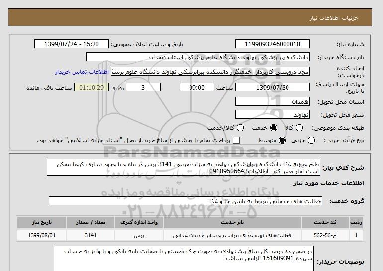The image size is (383, 271).
Task: Click the اطلاعات خدمات مورد نیاز section heading
Action: pyautogui.click(x=328, y=183)
